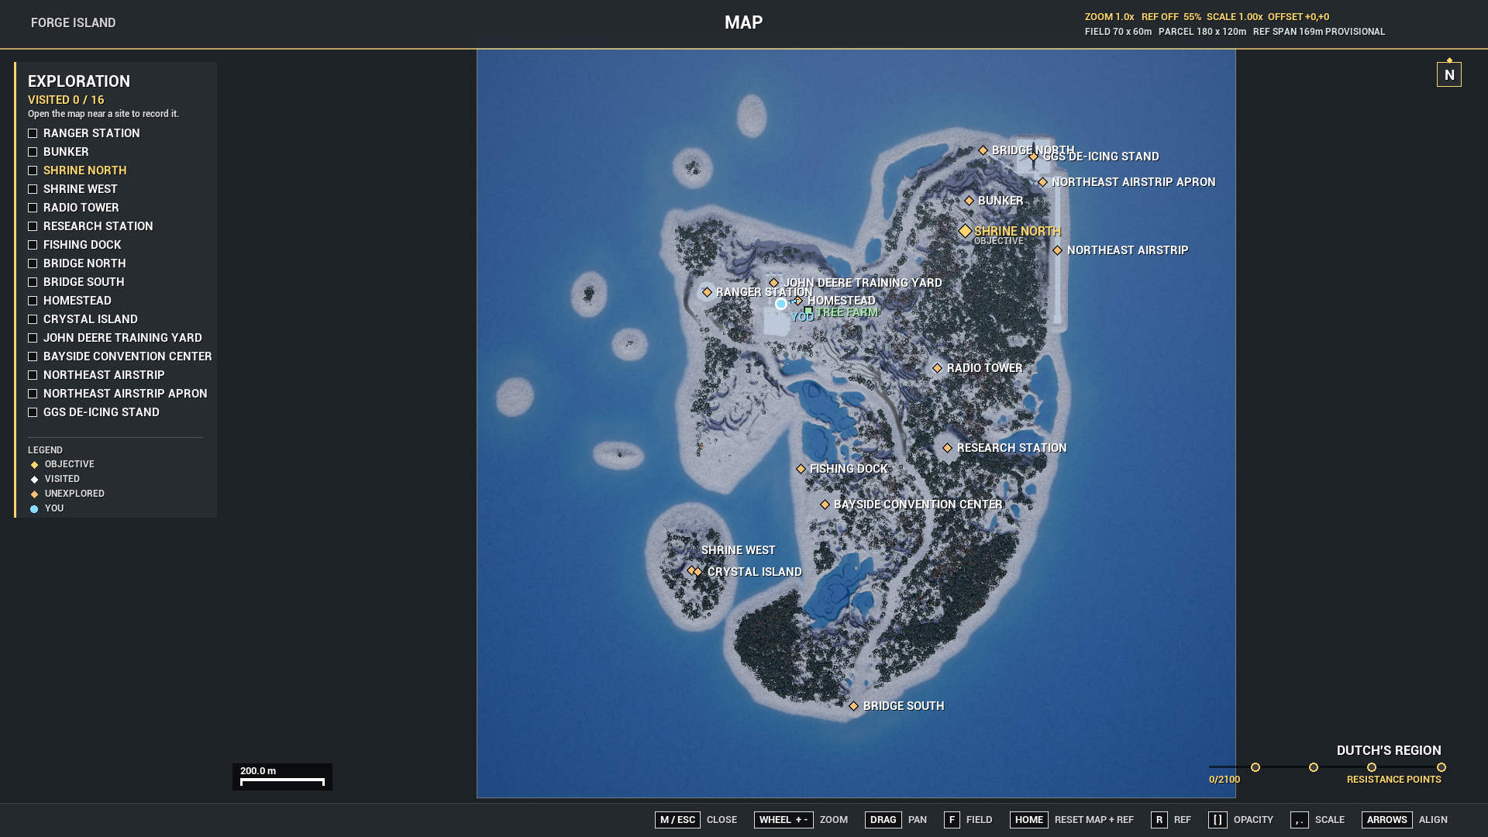Check the Fishing Dock checkbox
Viewport: 1488px width, 837px height.
pos(33,245)
